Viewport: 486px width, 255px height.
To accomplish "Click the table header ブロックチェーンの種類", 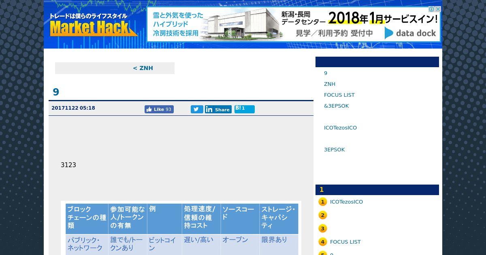I will (x=87, y=219).
